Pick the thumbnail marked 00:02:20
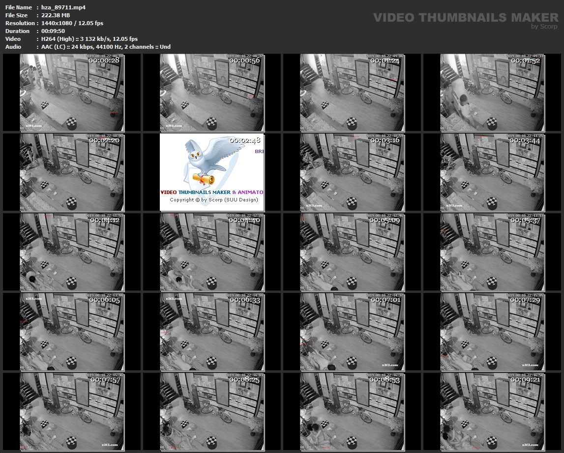The width and height of the screenshot is (564, 453). tap(72, 172)
